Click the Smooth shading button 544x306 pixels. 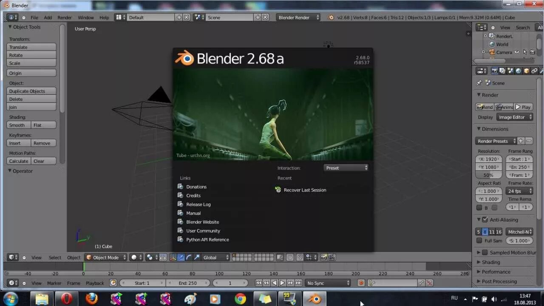click(19, 125)
